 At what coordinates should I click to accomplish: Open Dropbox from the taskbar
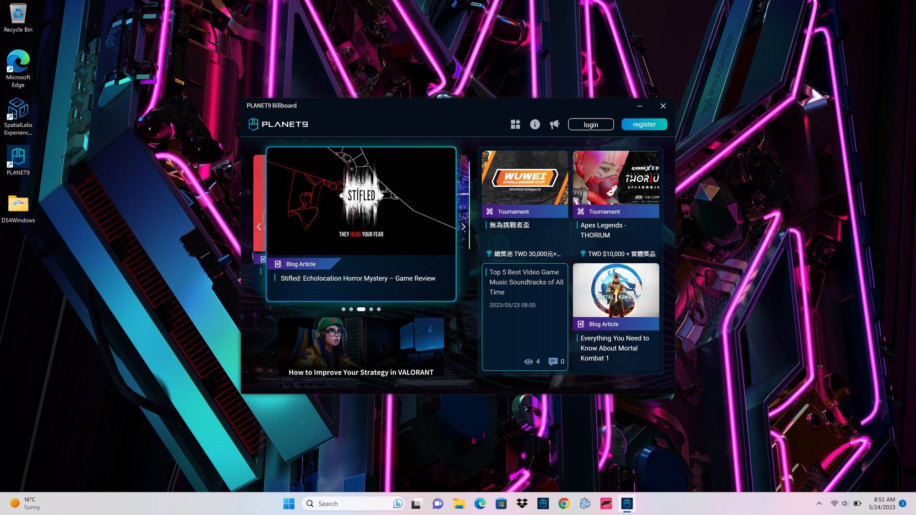522,504
